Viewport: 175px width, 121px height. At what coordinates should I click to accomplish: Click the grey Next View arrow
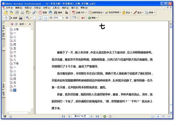(x=110, y=116)
